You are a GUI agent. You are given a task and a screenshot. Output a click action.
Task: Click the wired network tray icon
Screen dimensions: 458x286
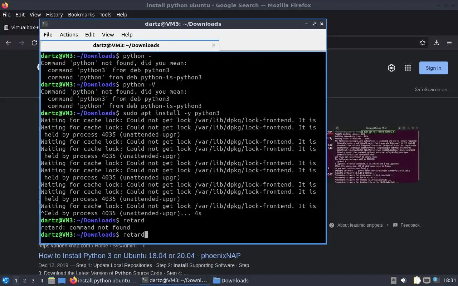point(427,281)
